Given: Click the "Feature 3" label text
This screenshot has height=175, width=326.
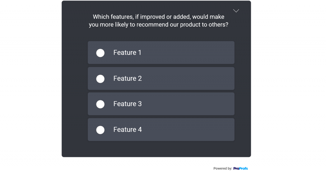Looking at the screenshot, I should click(x=127, y=104).
